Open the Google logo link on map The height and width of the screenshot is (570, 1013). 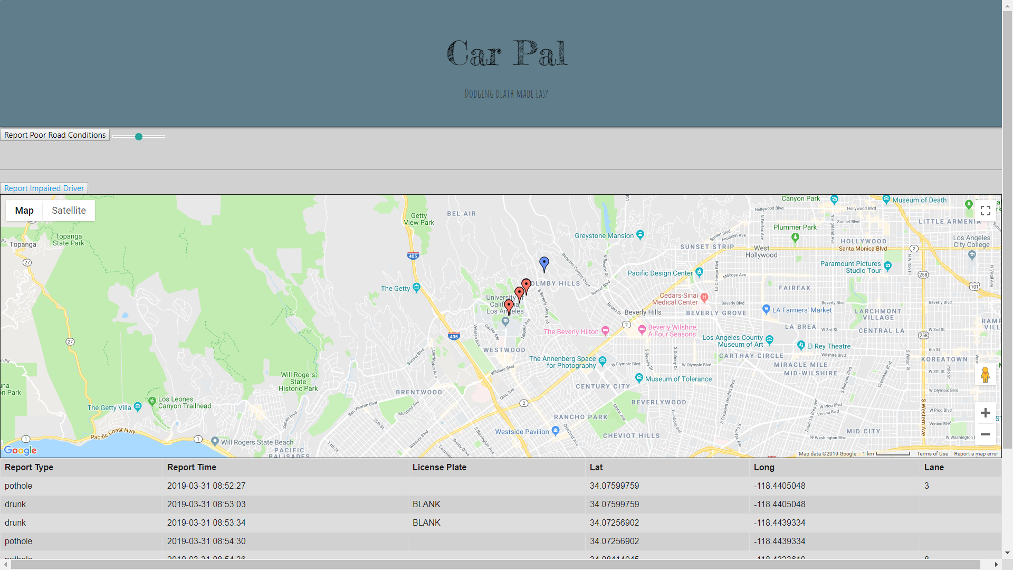click(21, 450)
